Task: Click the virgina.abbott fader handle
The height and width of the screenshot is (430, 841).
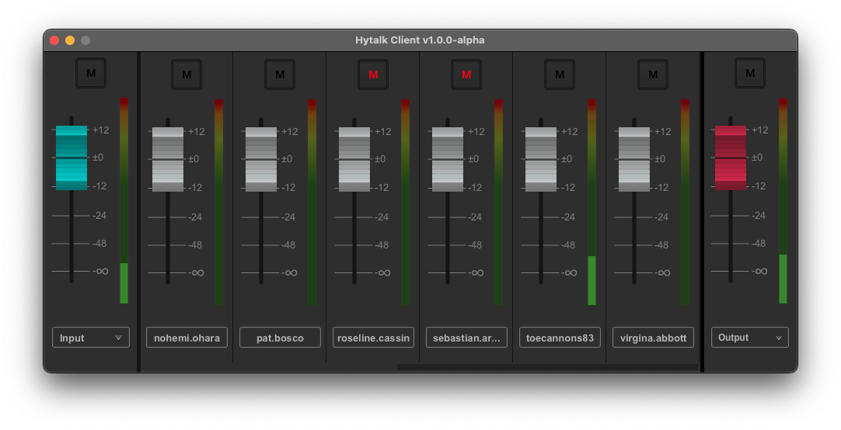Action: pyautogui.click(x=634, y=160)
